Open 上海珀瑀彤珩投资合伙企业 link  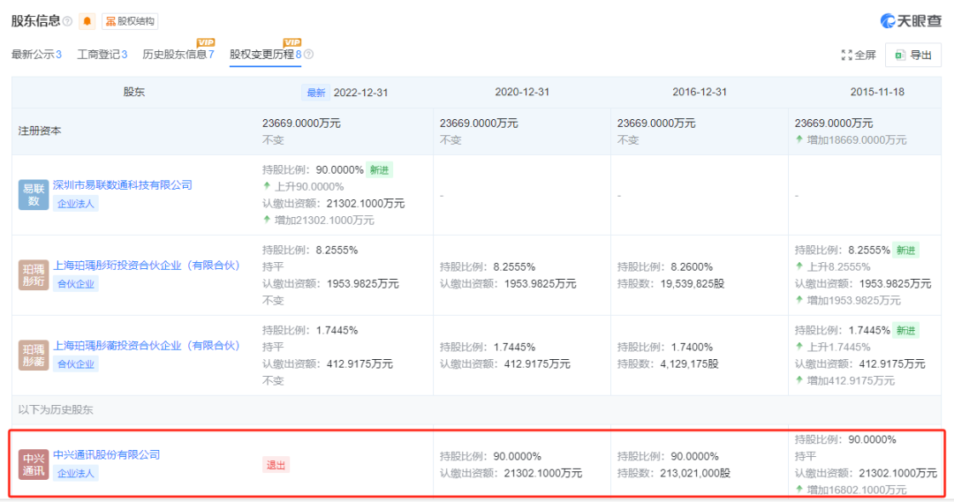click(147, 265)
